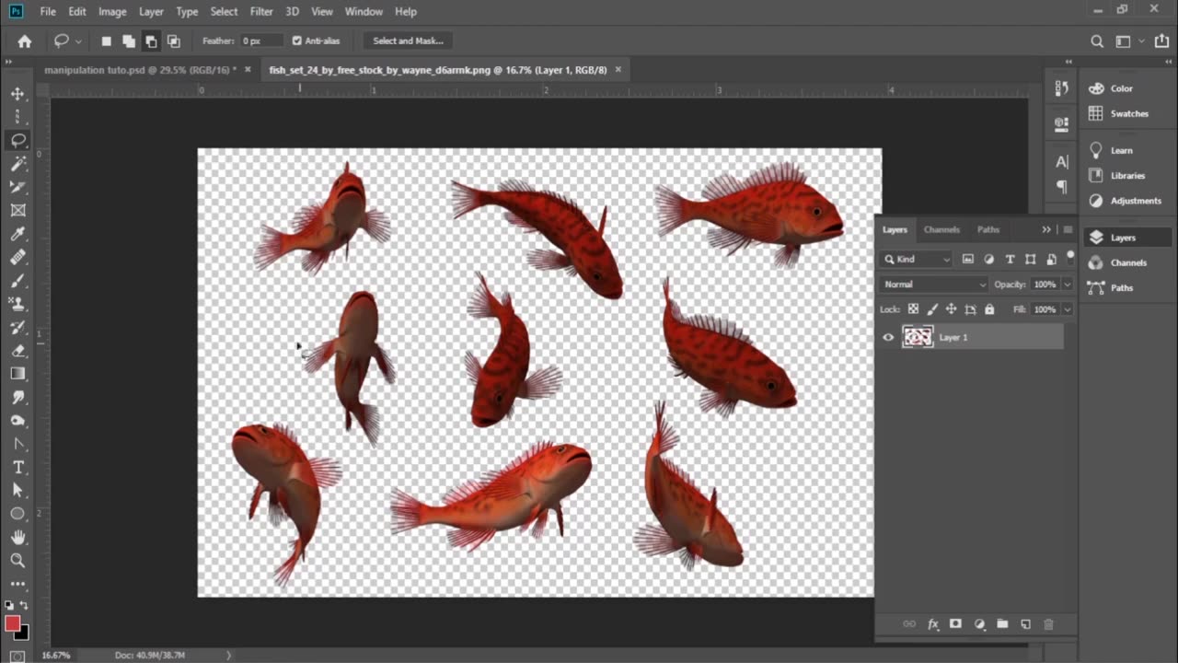The image size is (1178, 663).
Task: Toggle lock transparent pixels
Action: pos(913,309)
